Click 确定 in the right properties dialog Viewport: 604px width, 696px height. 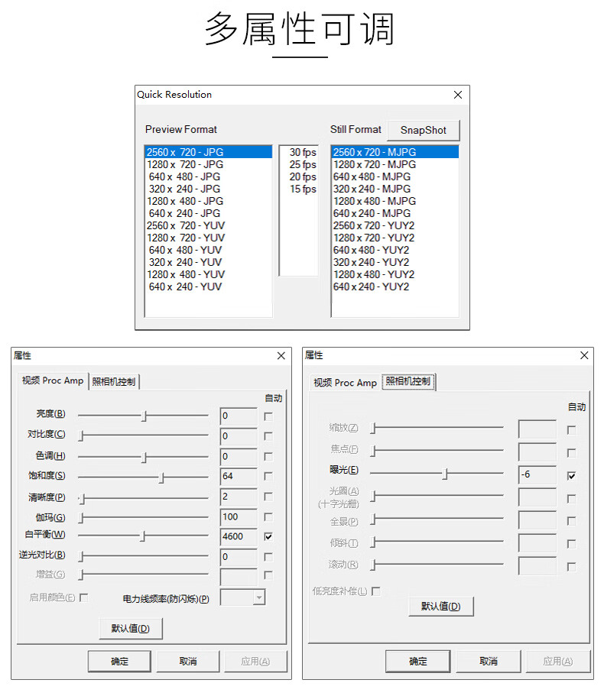pyautogui.click(x=418, y=662)
